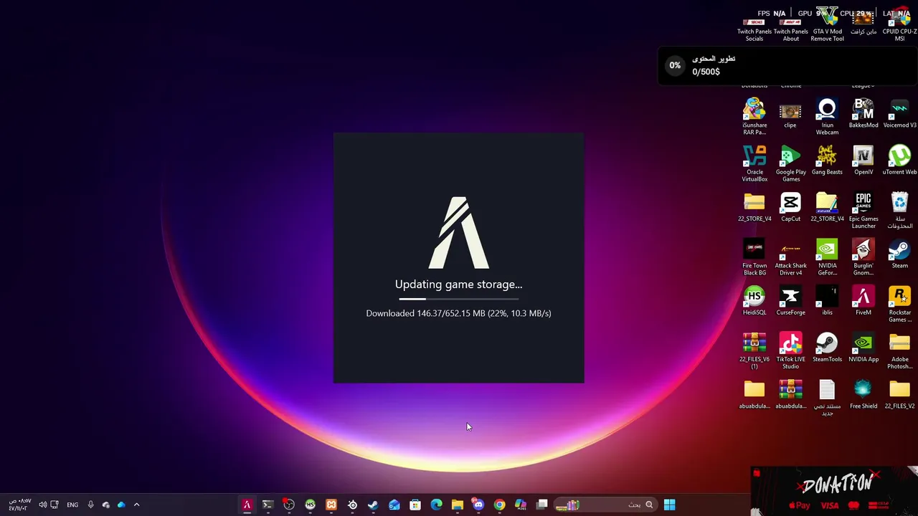Click the FiveM logo in the updater window
The image size is (918, 516).
459,233
